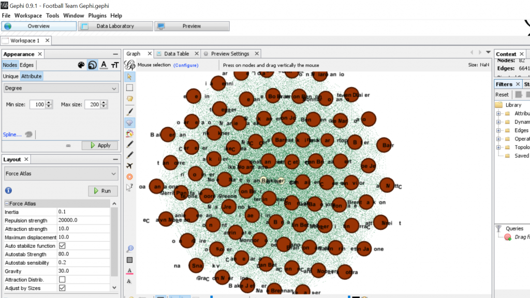Viewport: 530px width, 298px height.
Task: Click the blue layout info icon
Action: click(x=8, y=190)
